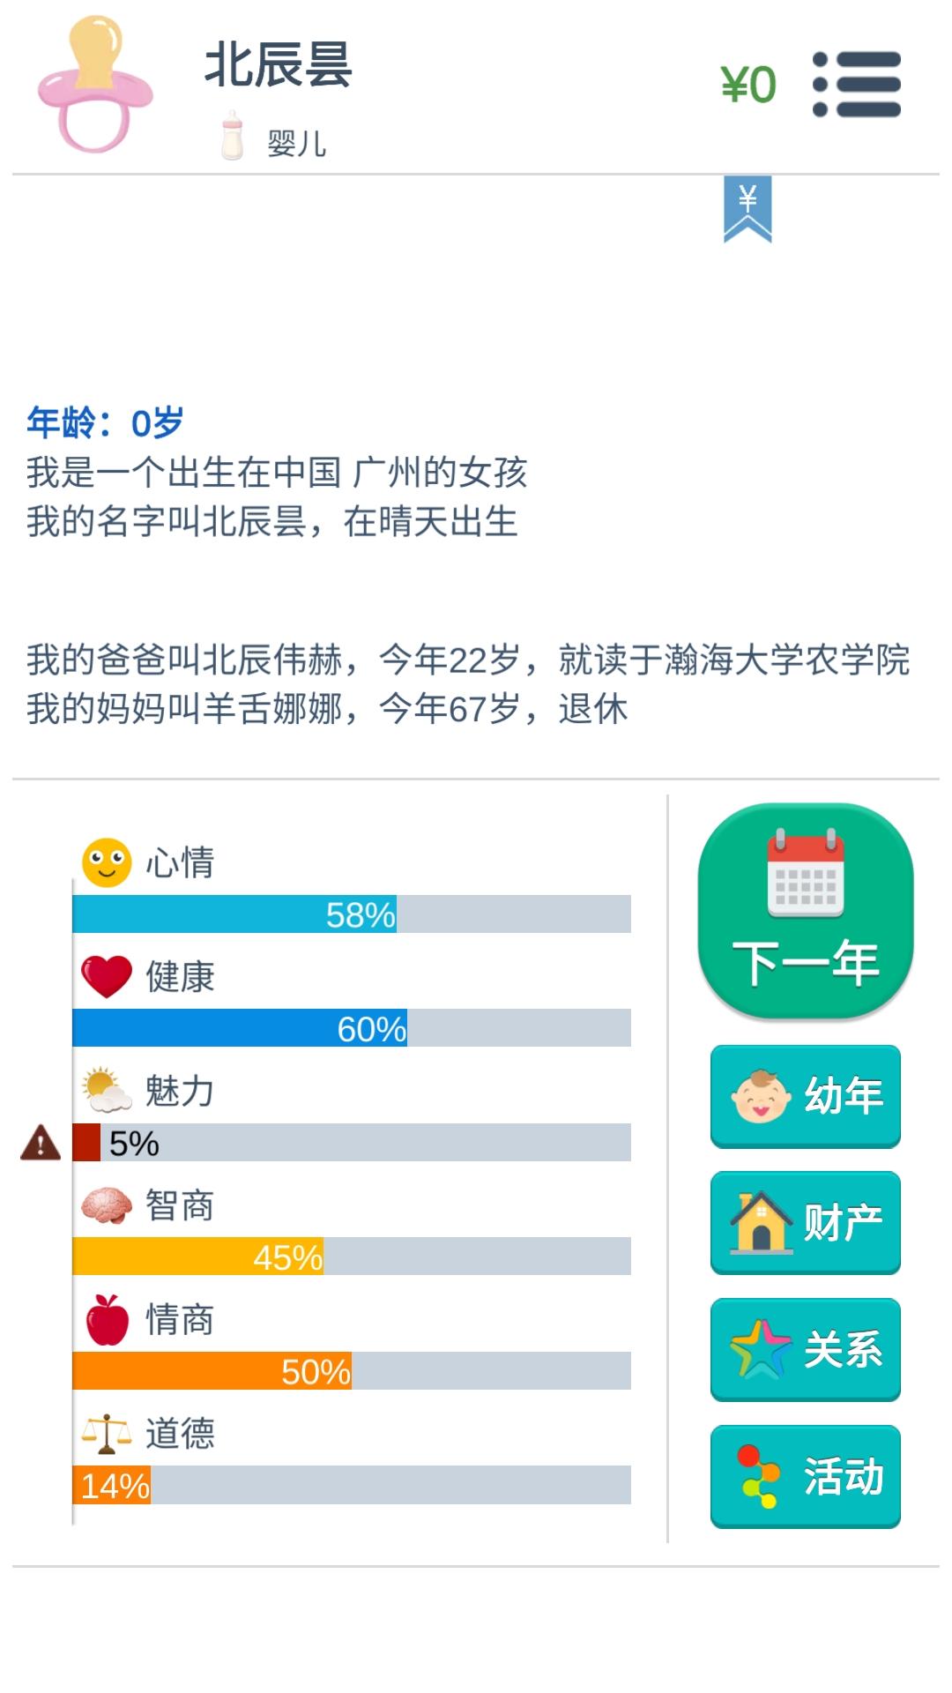Screen dimensions: 952x1693
Task: Open the hamburger list menu icon
Action: (x=857, y=85)
